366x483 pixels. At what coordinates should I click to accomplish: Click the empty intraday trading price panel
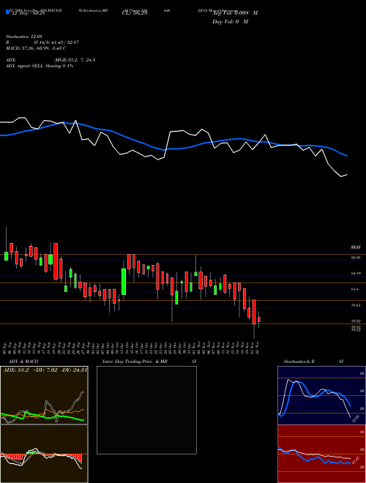146,410
